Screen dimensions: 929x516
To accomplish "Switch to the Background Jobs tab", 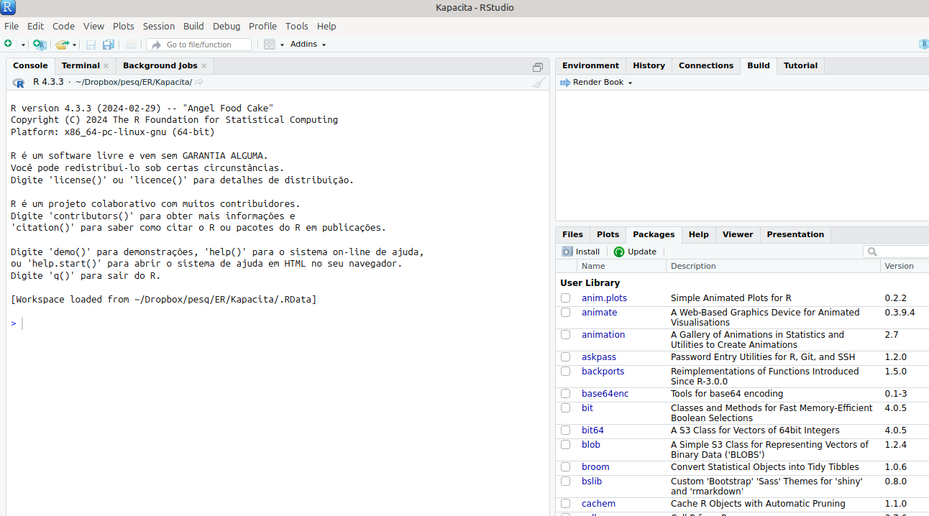I will [x=160, y=65].
